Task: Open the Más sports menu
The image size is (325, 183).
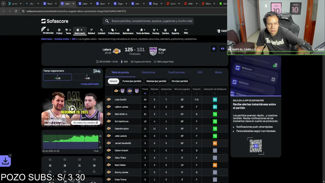Action: 186,31
